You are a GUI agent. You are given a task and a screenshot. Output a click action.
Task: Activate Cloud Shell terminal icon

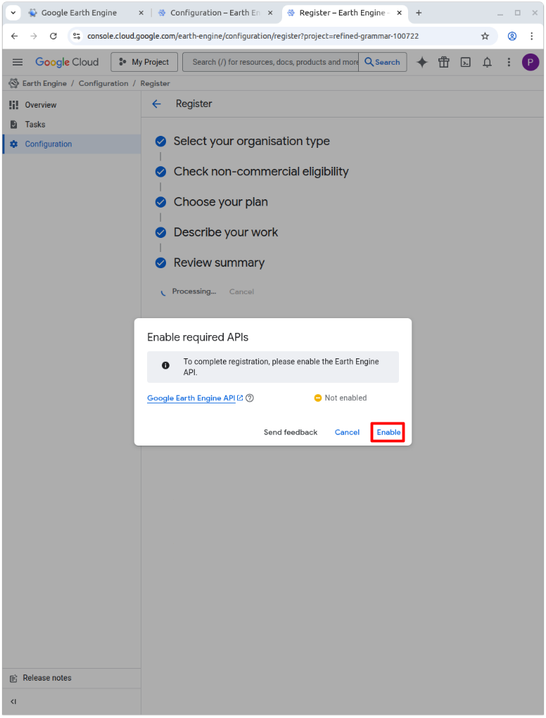[465, 62]
